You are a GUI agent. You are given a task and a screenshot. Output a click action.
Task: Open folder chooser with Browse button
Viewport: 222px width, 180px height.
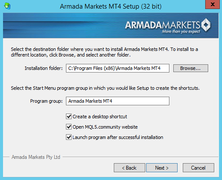click(191, 68)
